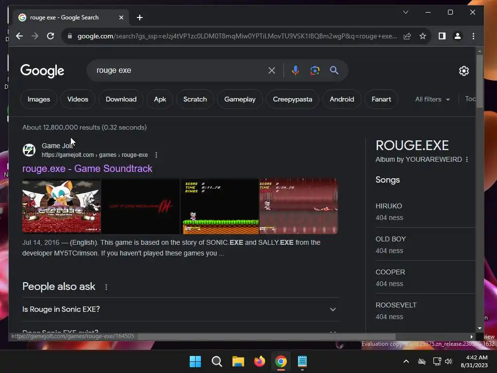Open a new browser tab
The width and height of the screenshot is (497, 373).
(140, 17)
